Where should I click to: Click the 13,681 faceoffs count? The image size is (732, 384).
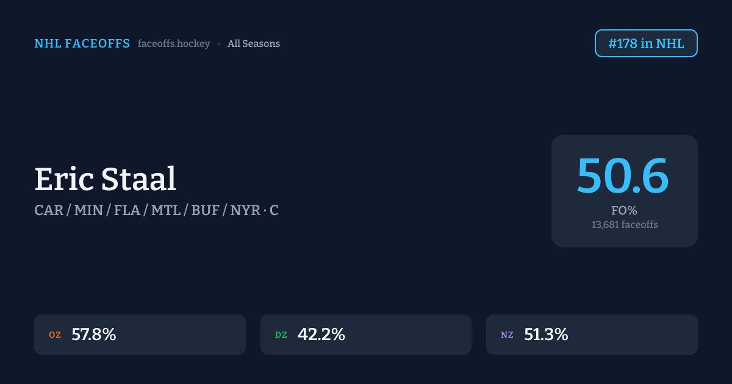coord(624,224)
